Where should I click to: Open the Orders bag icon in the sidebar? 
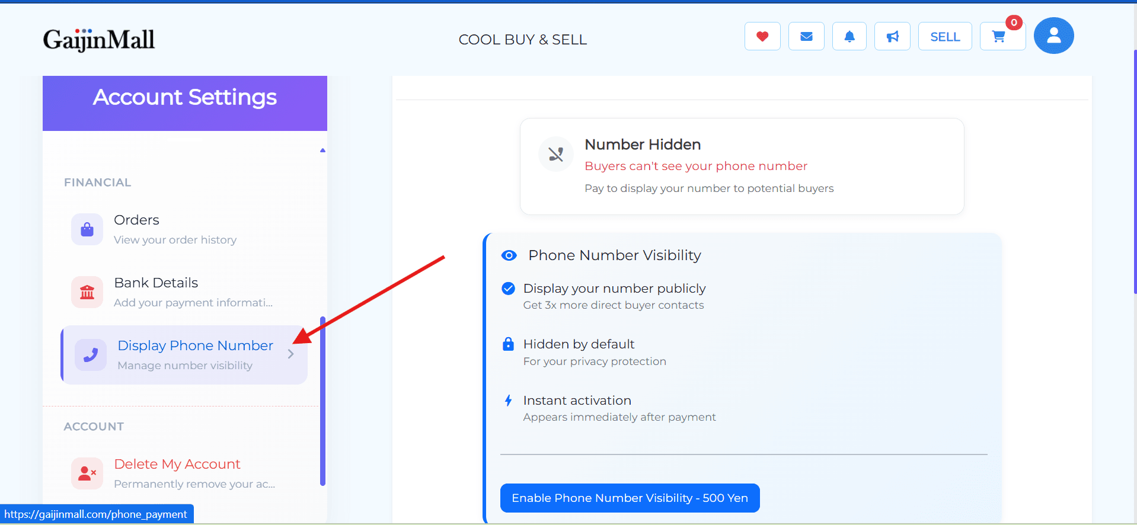(x=87, y=229)
